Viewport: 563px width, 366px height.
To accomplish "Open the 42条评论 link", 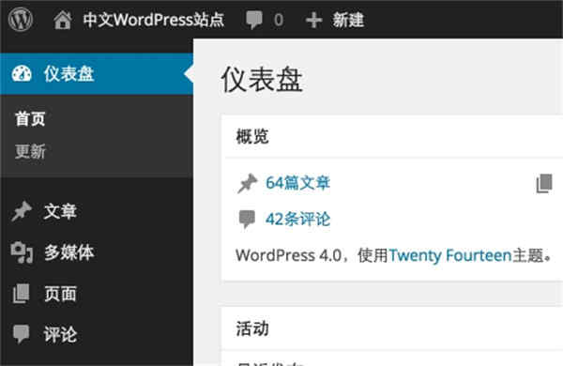I will pyautogui.click(x=297, y=219).
